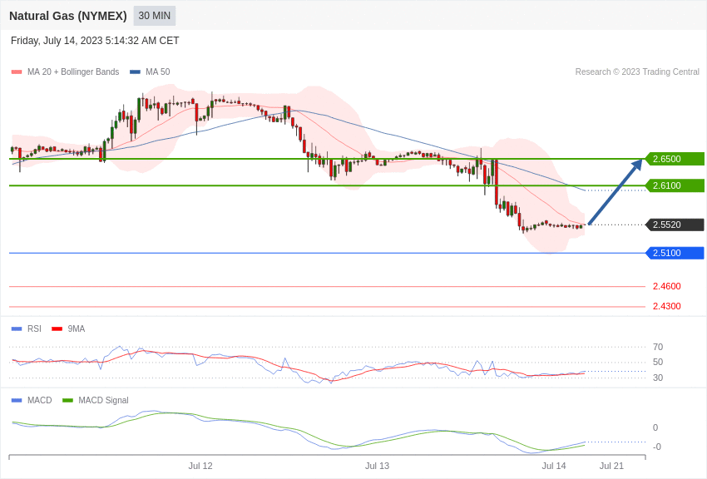Click the 2.4600 red support label
The width and height of the screenshot is (707, 479).
click(666, 286)
